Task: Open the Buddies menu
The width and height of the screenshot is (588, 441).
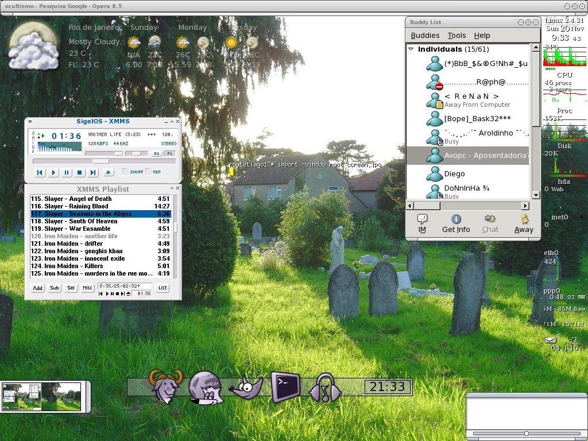Action: tap(425, 35)
